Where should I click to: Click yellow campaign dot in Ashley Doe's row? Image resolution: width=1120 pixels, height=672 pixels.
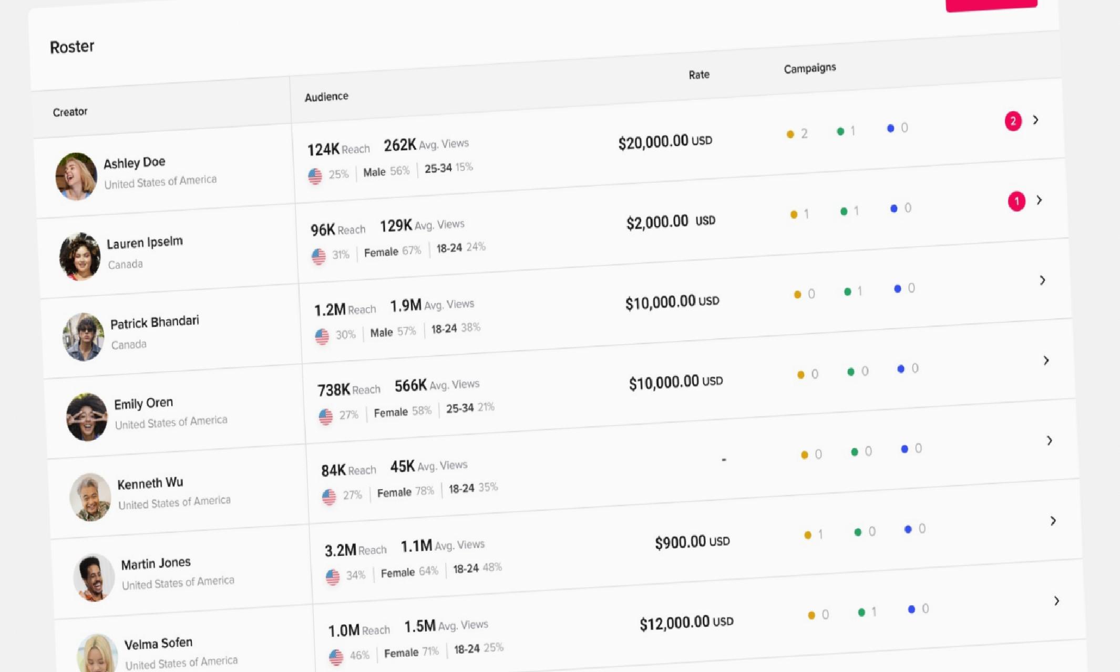790,134
